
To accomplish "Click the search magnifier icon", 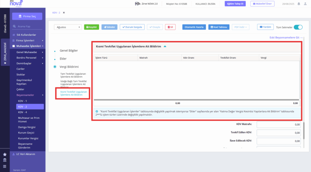I will point(14,26).
